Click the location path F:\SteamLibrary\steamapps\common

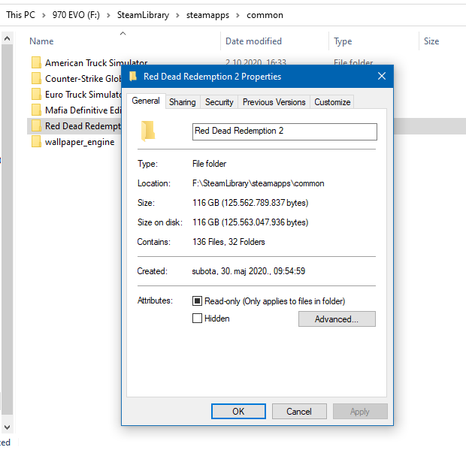pos(259,183)
